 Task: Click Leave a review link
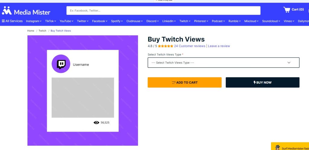click(219, 46)
